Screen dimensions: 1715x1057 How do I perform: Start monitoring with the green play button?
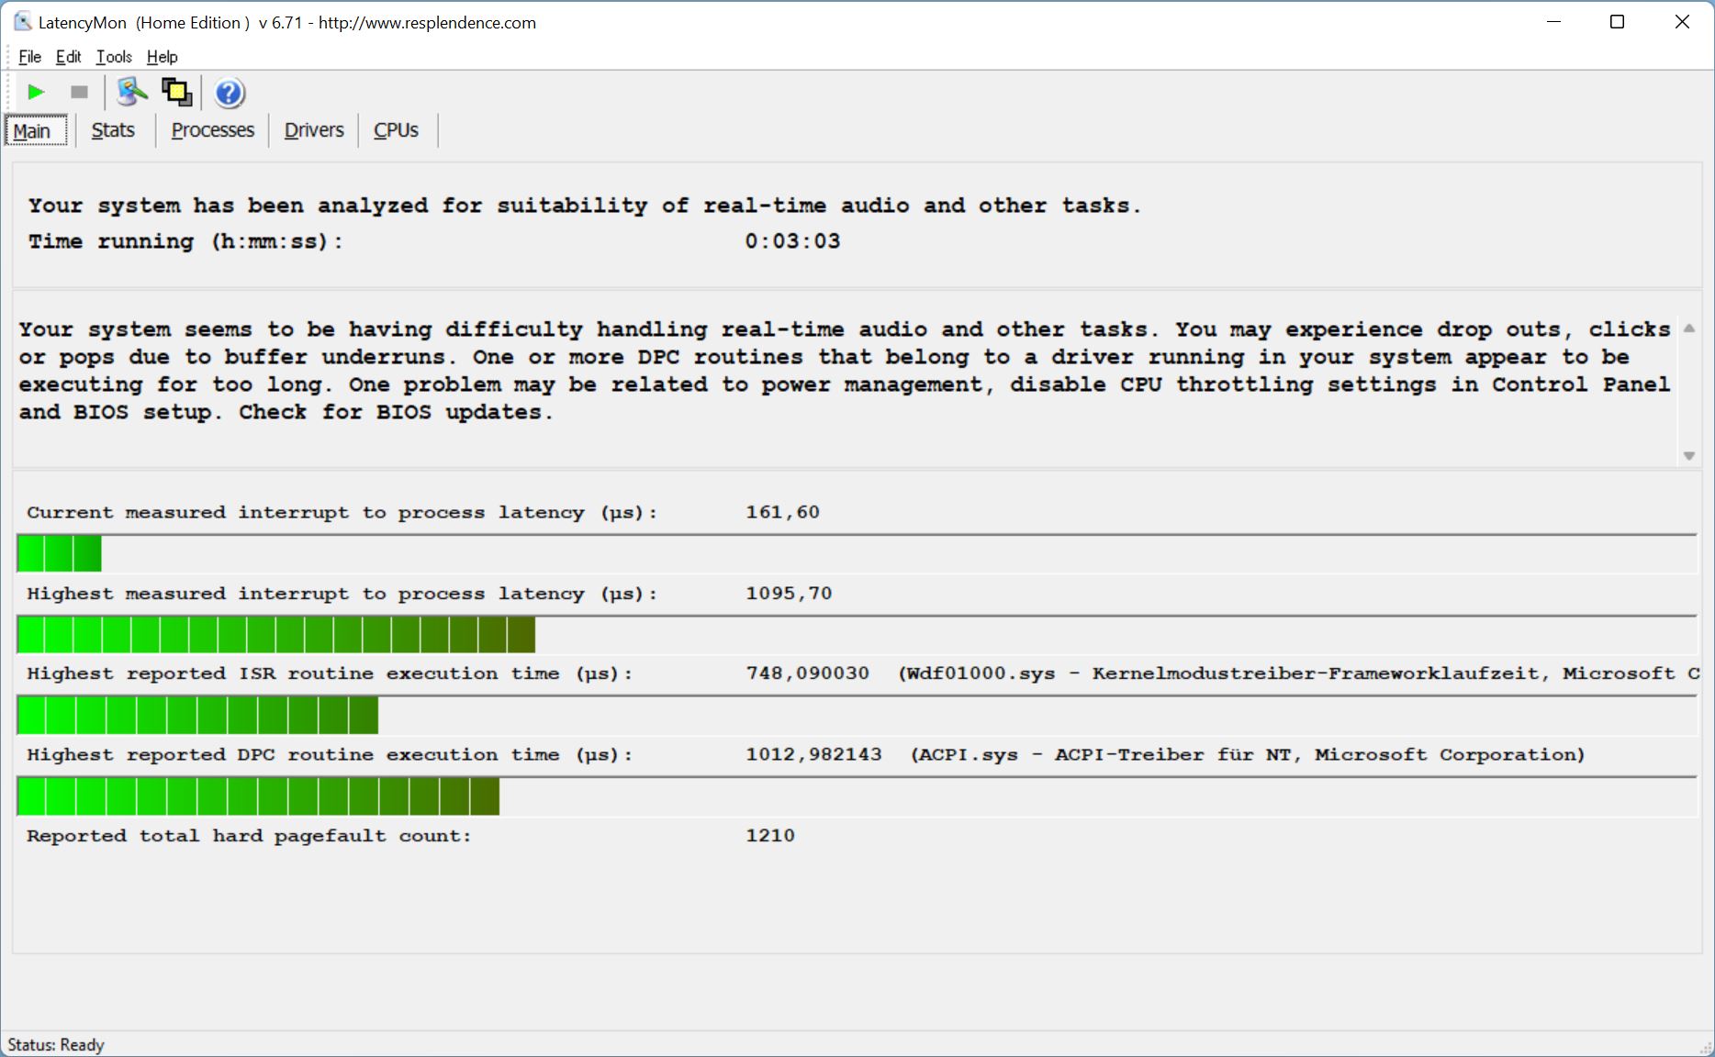pyautogui.click(x=36, y=92)
